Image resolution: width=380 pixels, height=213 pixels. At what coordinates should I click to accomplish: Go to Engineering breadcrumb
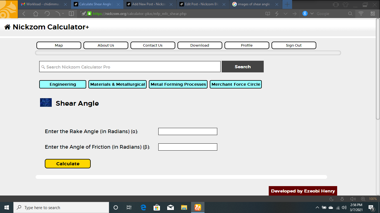coord(63,84)
